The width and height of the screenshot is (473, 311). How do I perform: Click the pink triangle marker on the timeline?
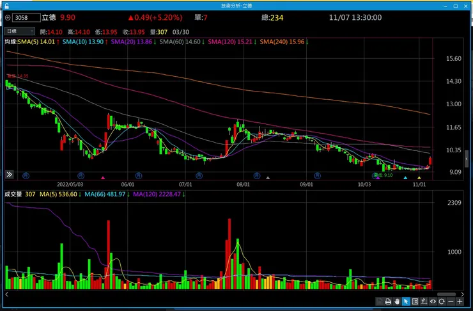coord(103,178)
